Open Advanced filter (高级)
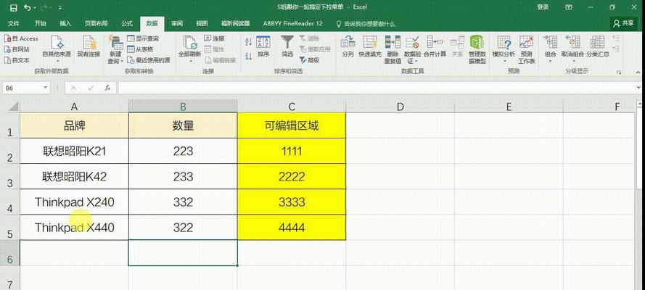 (309, 60)
